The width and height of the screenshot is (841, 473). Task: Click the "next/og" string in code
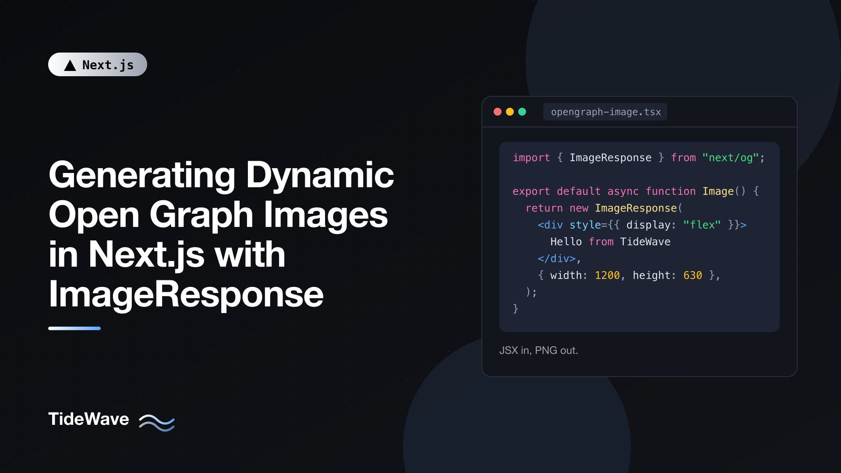[x=730, y=158]
